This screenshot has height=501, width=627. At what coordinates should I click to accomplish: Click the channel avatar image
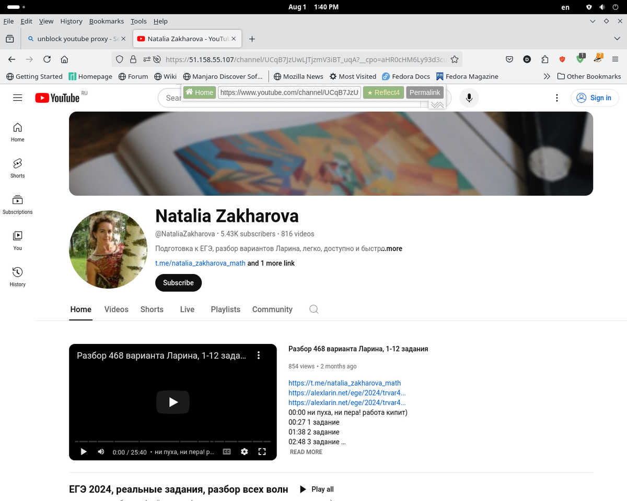click(108, 249)
